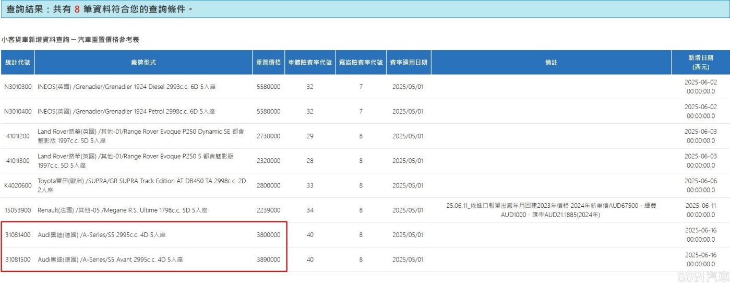Click the price 2320000

click(x=269, y=161)
